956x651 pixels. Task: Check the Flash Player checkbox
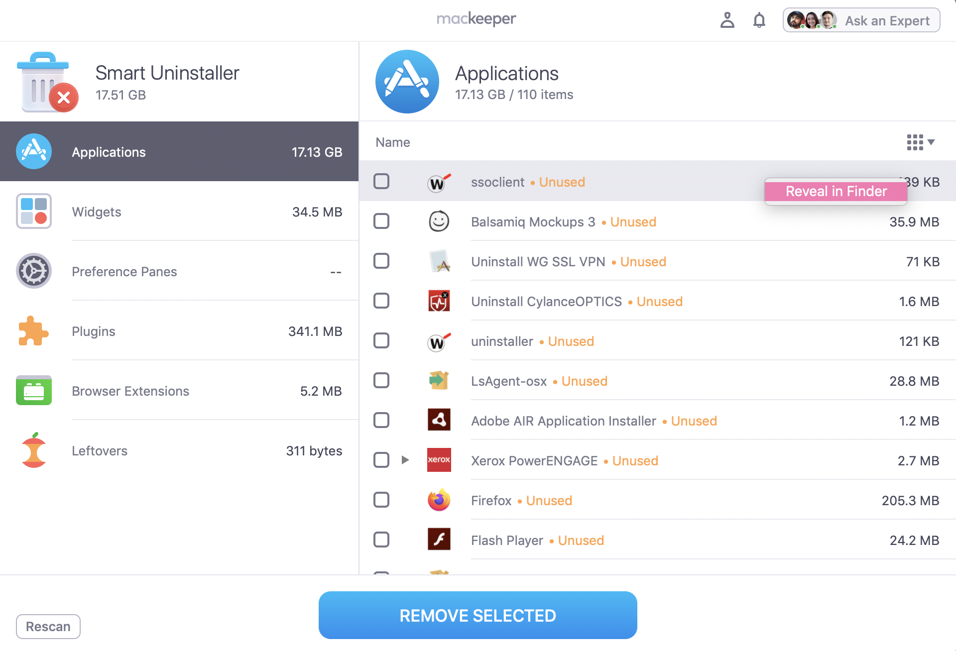click(x=381, y=540)
